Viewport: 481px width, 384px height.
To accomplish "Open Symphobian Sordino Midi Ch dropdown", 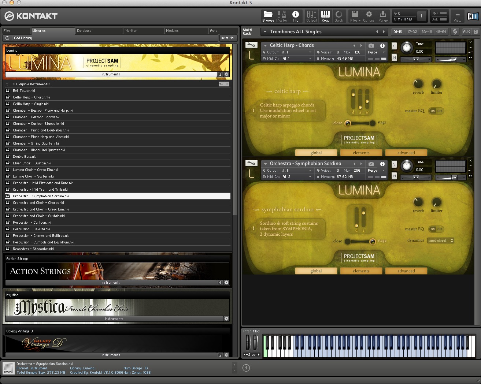I will 287,177.
